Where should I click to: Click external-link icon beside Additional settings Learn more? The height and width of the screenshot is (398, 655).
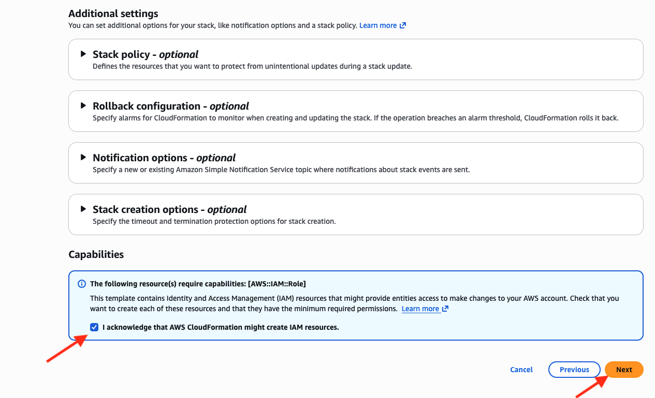[x=403, y=25]
